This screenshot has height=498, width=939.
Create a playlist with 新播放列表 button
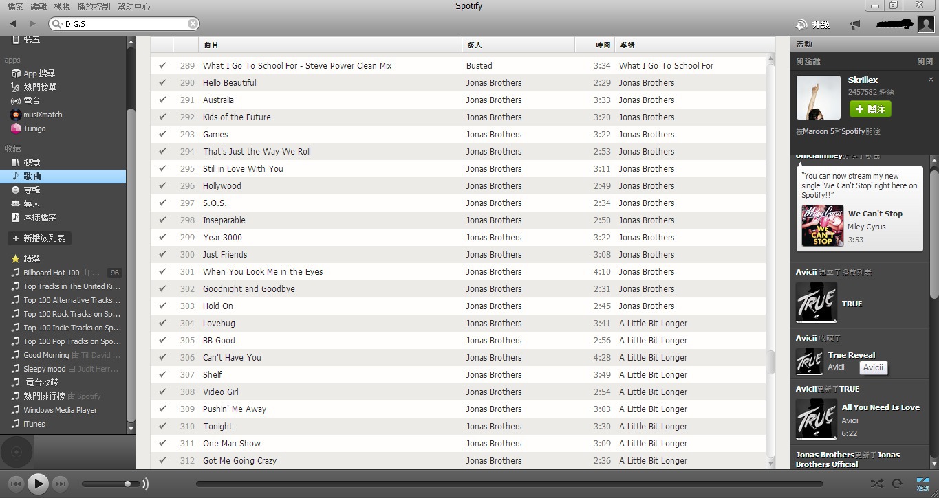[39, 238]
